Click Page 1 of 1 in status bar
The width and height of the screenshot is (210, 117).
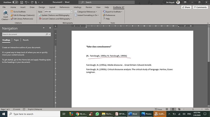(x=5, y=109)
